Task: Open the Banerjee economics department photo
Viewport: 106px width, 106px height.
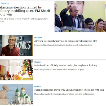Action: pos(16,45)
